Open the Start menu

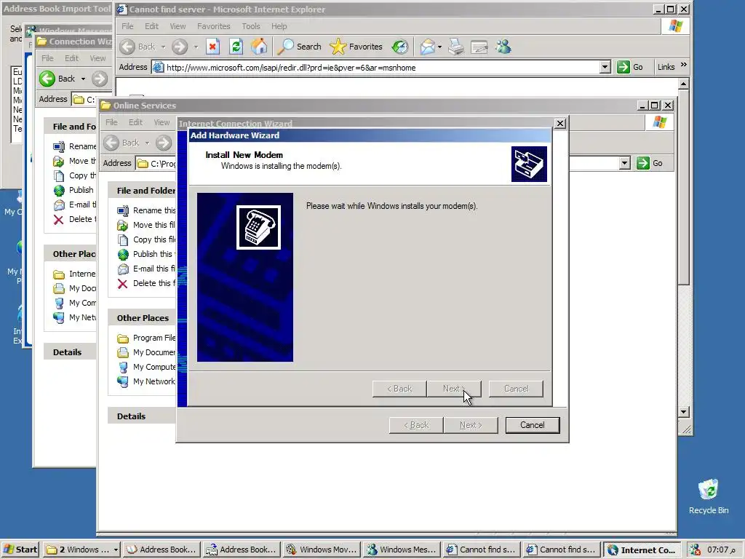pos(20,550)
